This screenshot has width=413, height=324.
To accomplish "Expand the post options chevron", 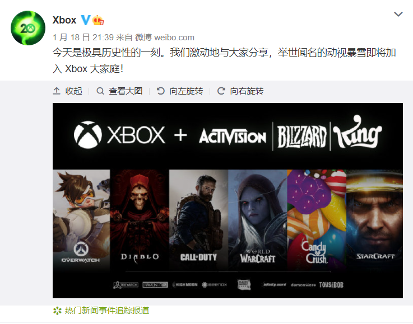I will click(x=398, y=14).
